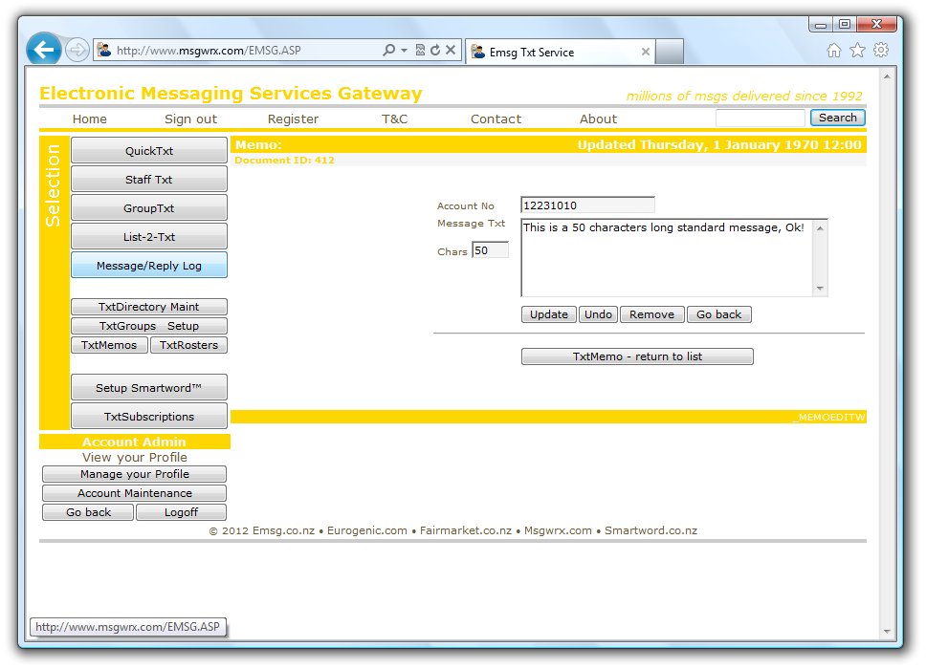Open the browser home page icon
926x669 pixels.
(834, 49)
